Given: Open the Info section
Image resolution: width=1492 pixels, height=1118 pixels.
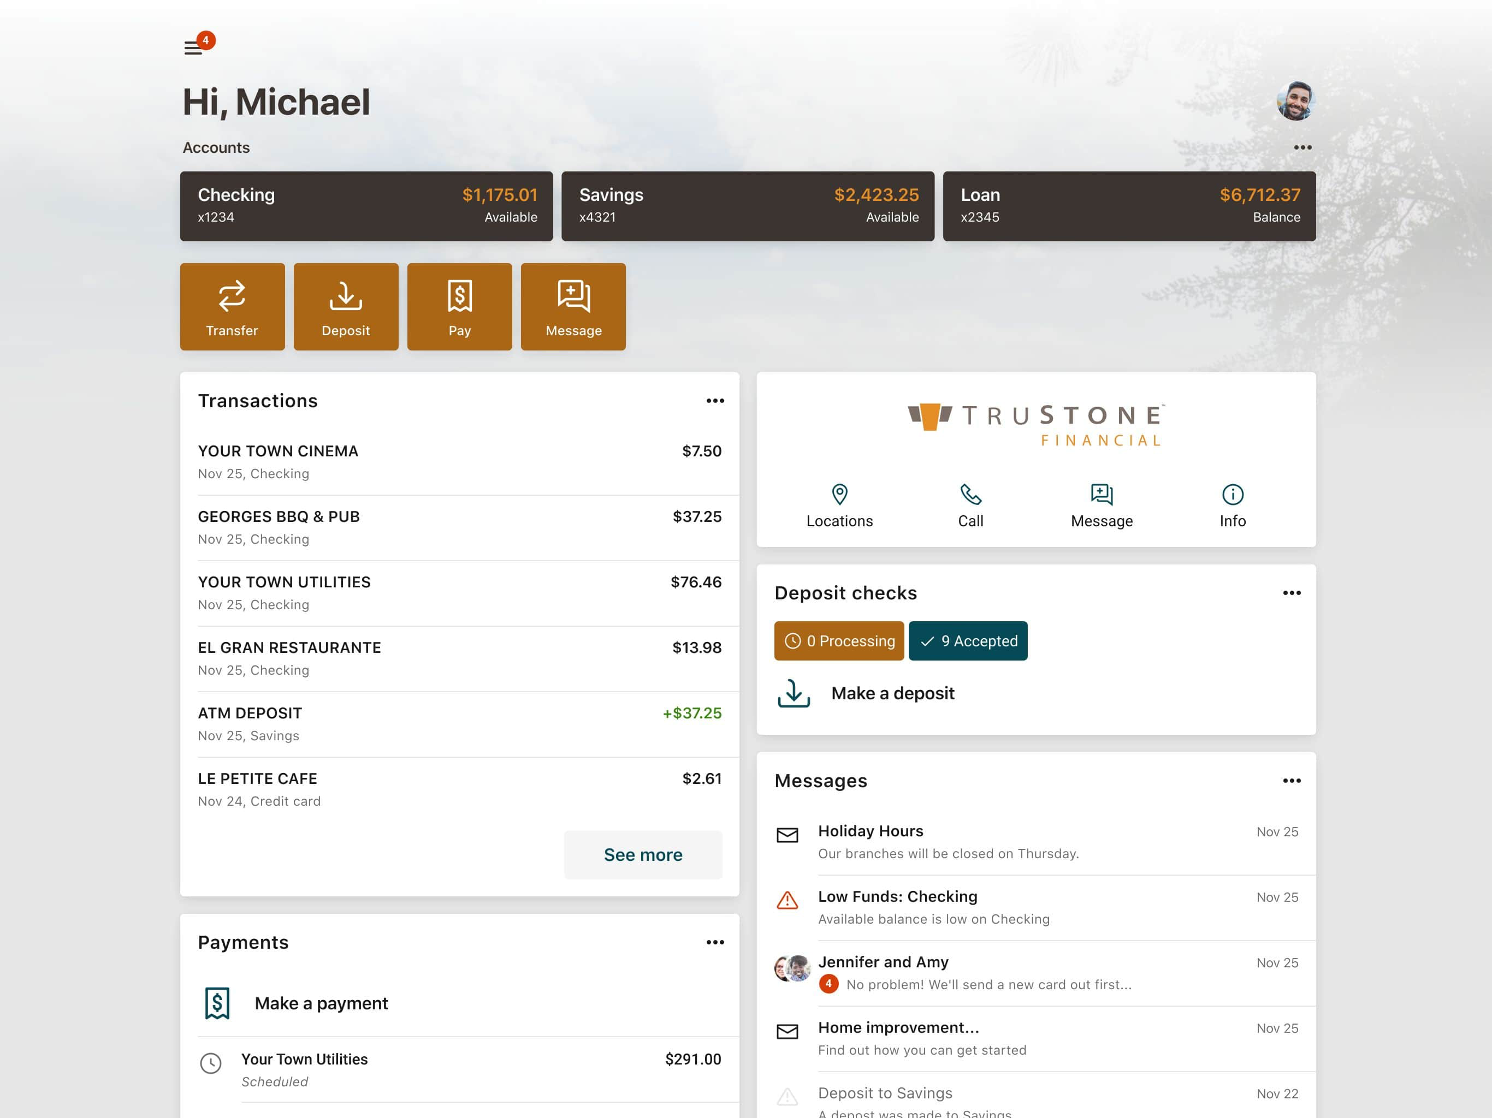Looking at the screenshot, I should click(1232, 506).
